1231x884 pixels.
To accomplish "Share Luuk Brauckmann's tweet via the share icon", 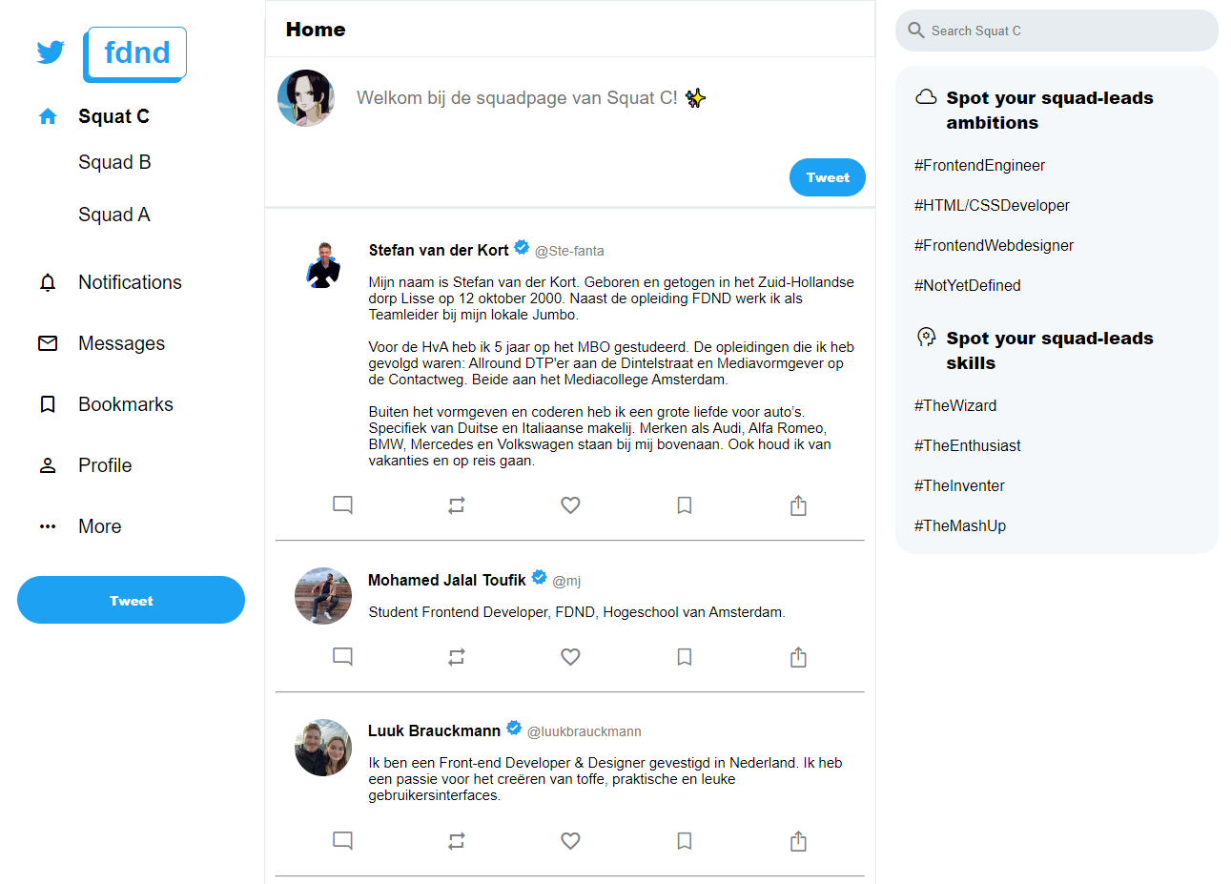I will click(798, 840).
